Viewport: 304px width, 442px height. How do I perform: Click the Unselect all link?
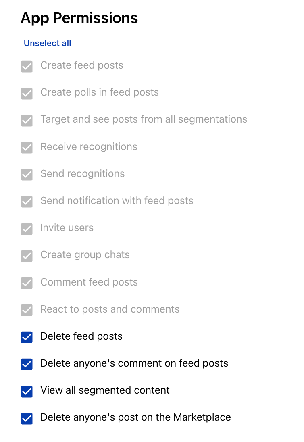(48, 43)
